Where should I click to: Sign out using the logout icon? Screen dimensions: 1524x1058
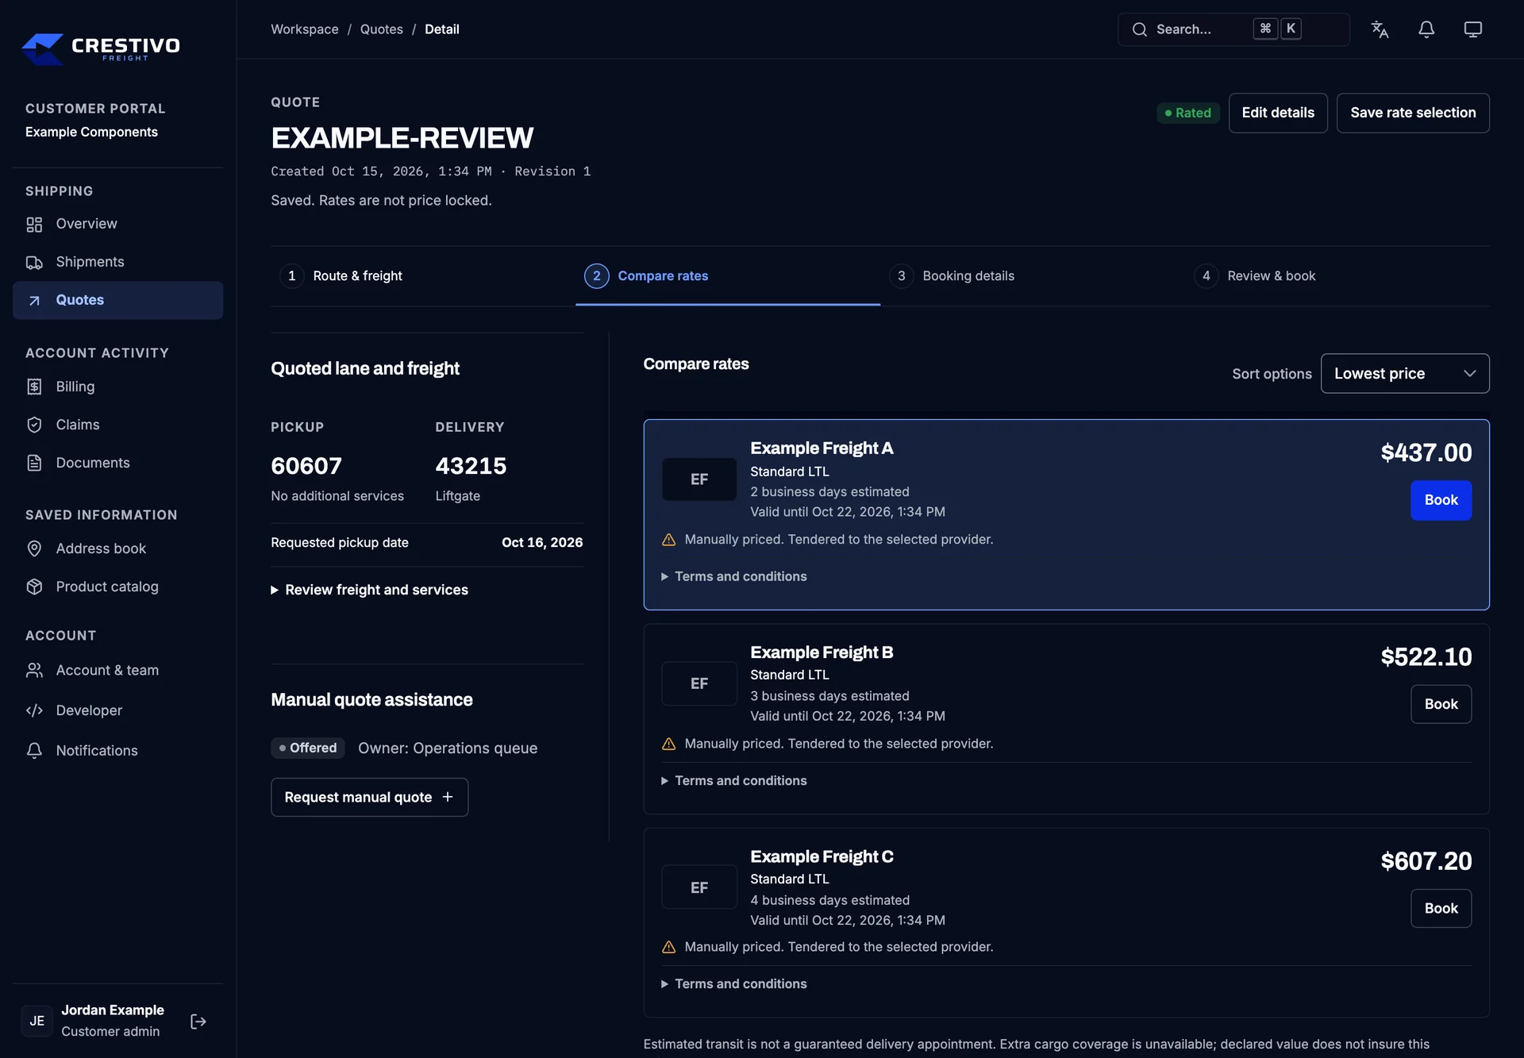click(198, 1021)
